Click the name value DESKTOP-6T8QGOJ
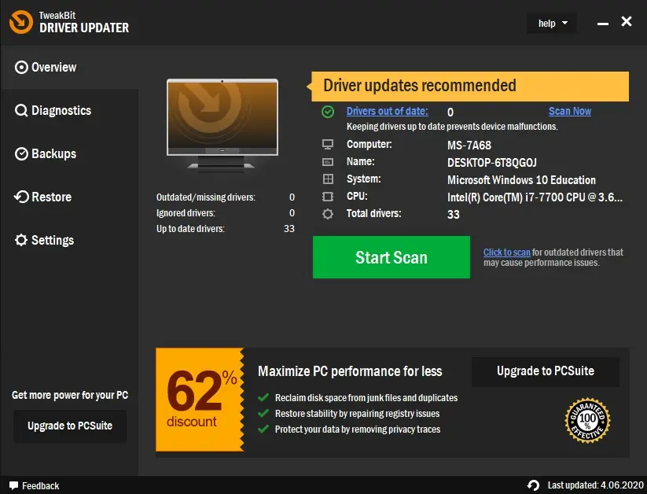The image size is (647, 494). (492, 163)
